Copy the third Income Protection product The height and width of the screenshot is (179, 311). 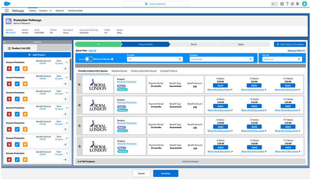click(x=25, y=99)
